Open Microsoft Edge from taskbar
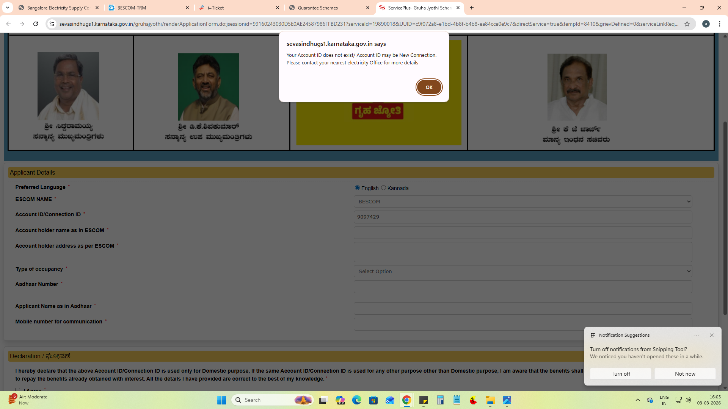The width and height of the screenshot is (728, 409). point(356,400)
